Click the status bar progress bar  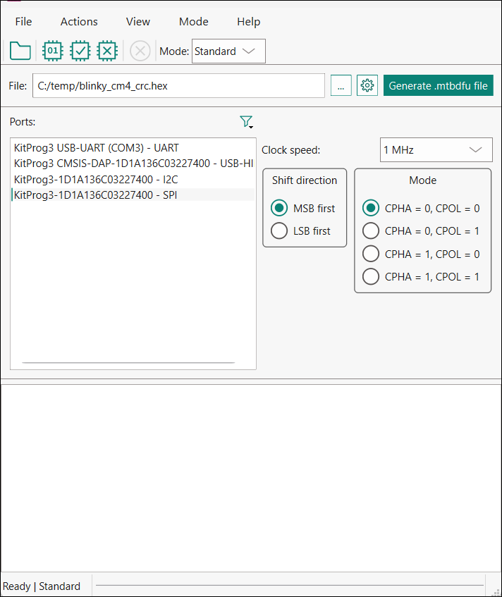[x=290, y=586]
